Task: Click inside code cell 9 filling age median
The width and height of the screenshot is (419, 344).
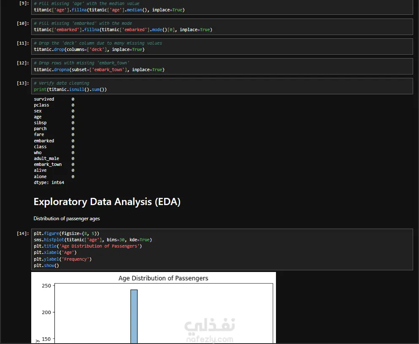Action: tap(222, 7)
